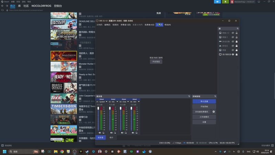Show hidden system tray icons chevron
The width and height of the screenshot is (275, 155).
pos(216,152)
